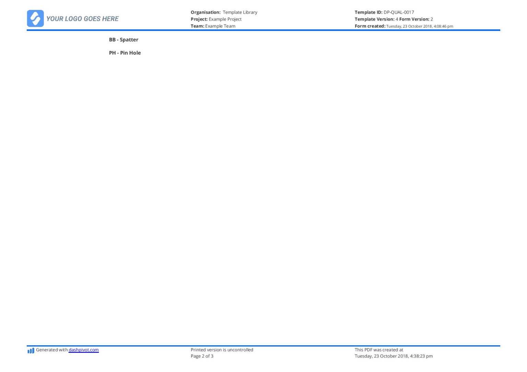Click the Form created timestamp
527x372 pixels.
[420, 26]
